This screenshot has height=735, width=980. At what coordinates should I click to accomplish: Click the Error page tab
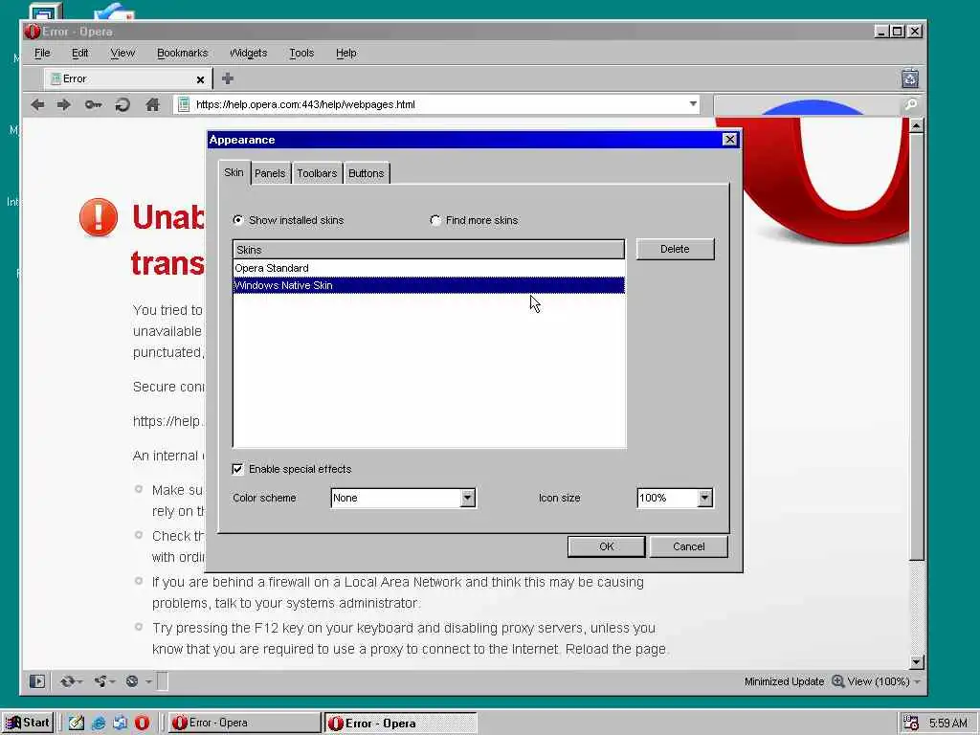[x=127, y=78]
